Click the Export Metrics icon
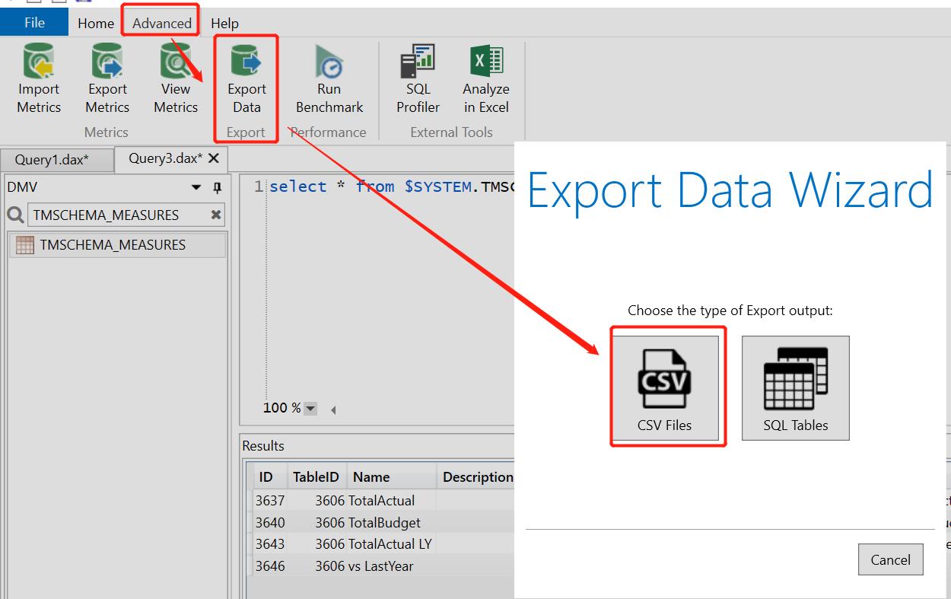This screenshot has height=599, width=951. pos(107,76)
